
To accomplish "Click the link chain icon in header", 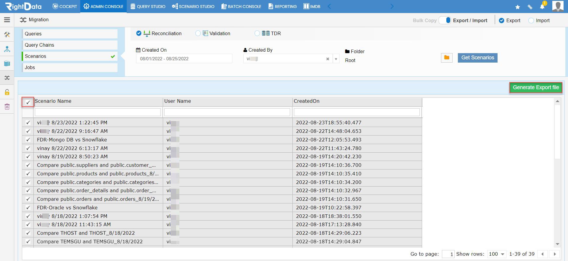I will pyautogui.click(x=530, y=7).
